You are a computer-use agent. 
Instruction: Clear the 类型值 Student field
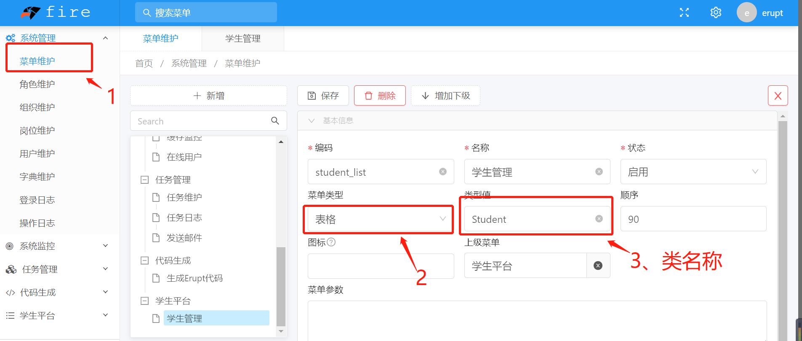(599, 219)
